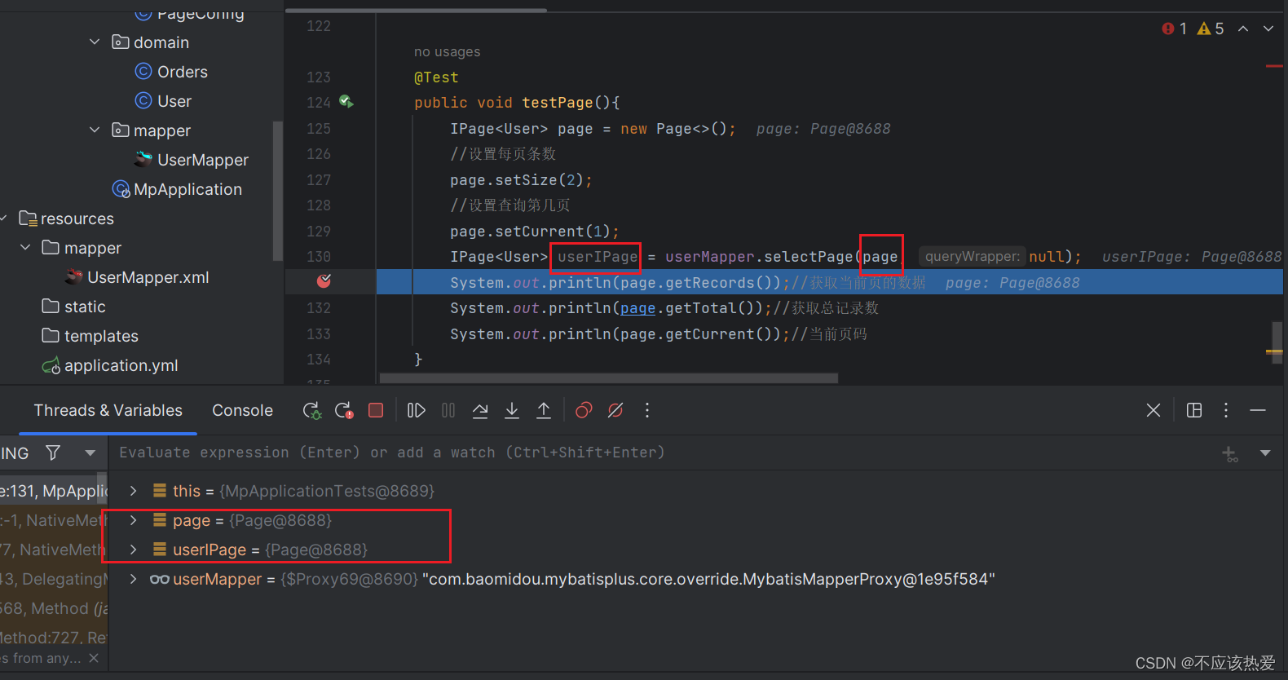
Task: Click the editor horizontal scrollbar
Action: 609,378
